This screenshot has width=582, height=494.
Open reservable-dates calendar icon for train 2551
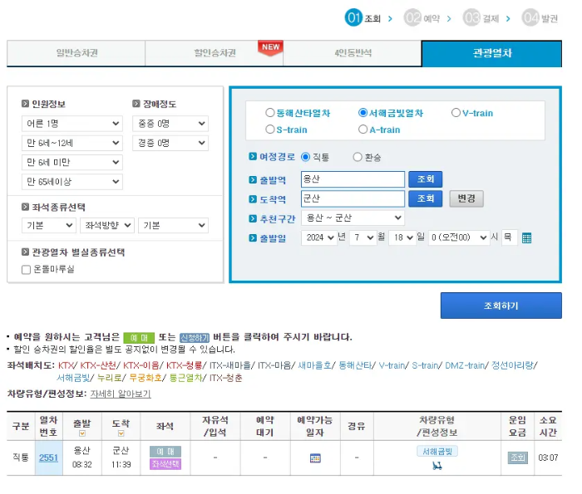(315, 458)
